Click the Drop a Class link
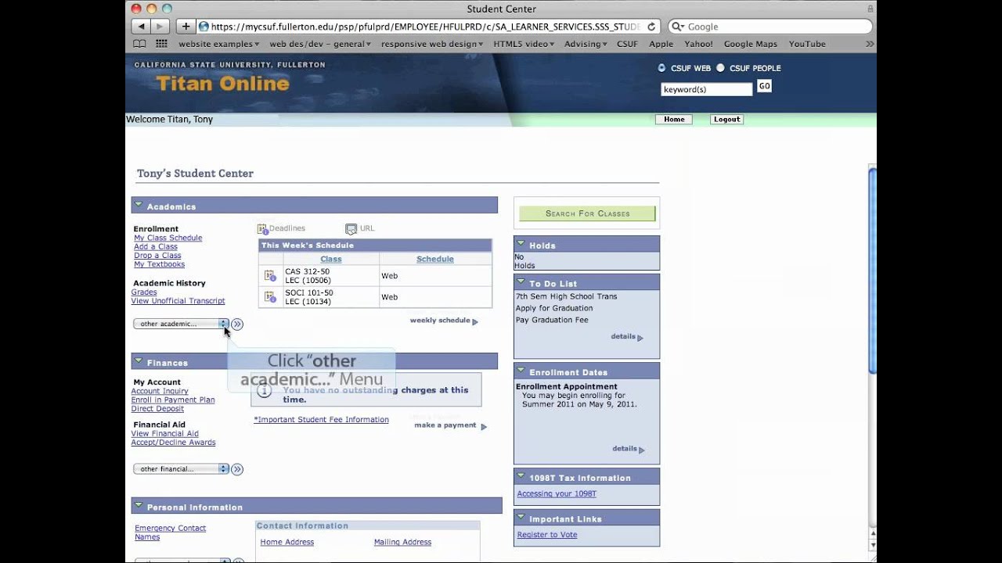1002x563 pixels. [157, 256]
